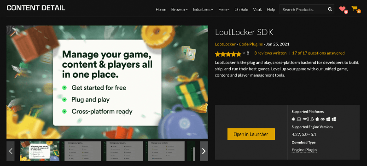Click the Engine Plugin download type link
This screenshot has width=367, height=166.
tap(304, 150)
